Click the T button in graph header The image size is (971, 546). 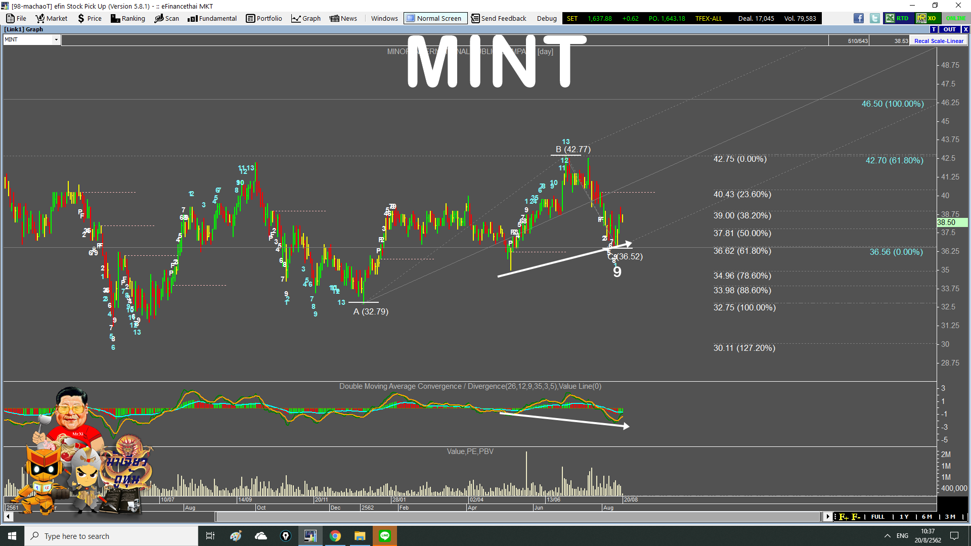(934, 29)
